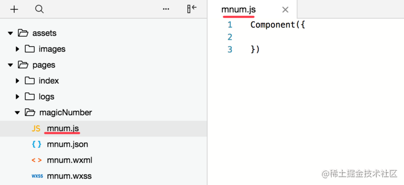This screenshot has width=404, height=185.
Task: Click the blue wxss file icon
Action: click(37, 176)
